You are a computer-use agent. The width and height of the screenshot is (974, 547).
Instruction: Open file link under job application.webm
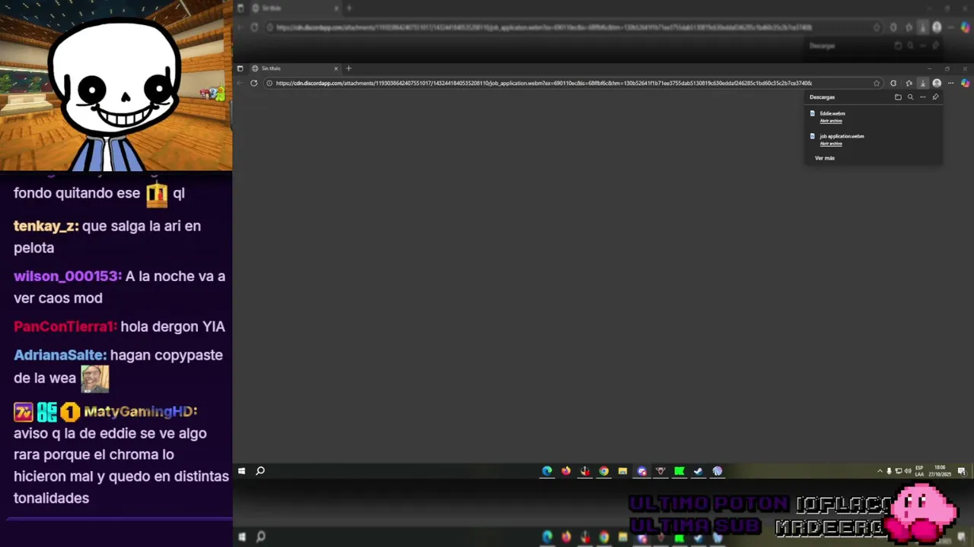(x=831, y=144)
